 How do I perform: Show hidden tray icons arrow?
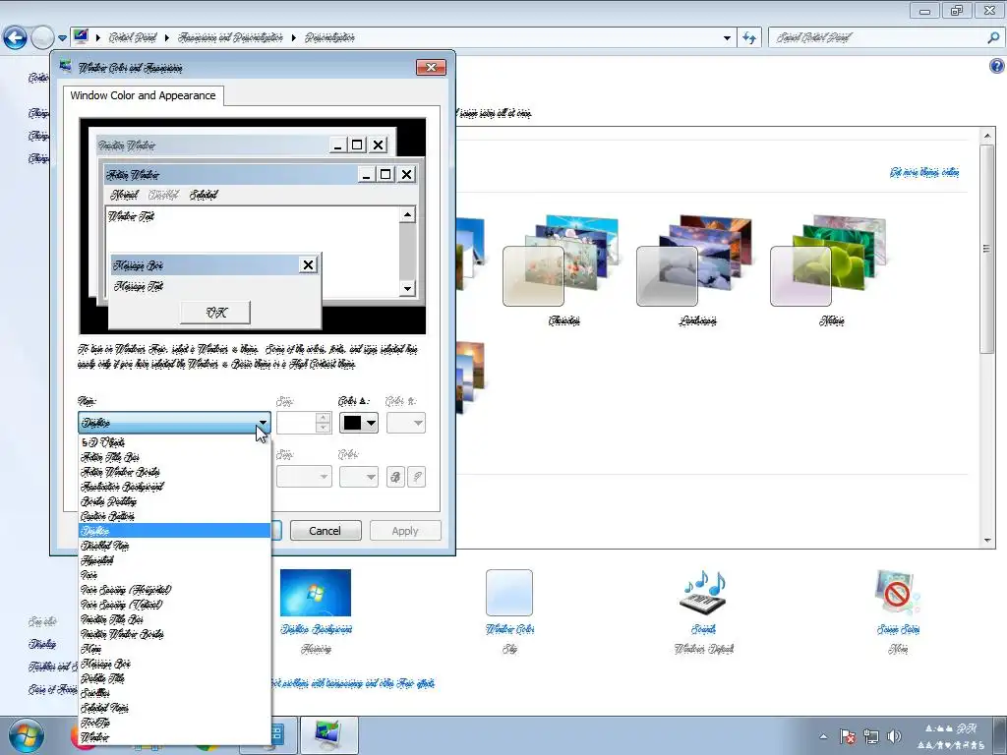[823, 736]
